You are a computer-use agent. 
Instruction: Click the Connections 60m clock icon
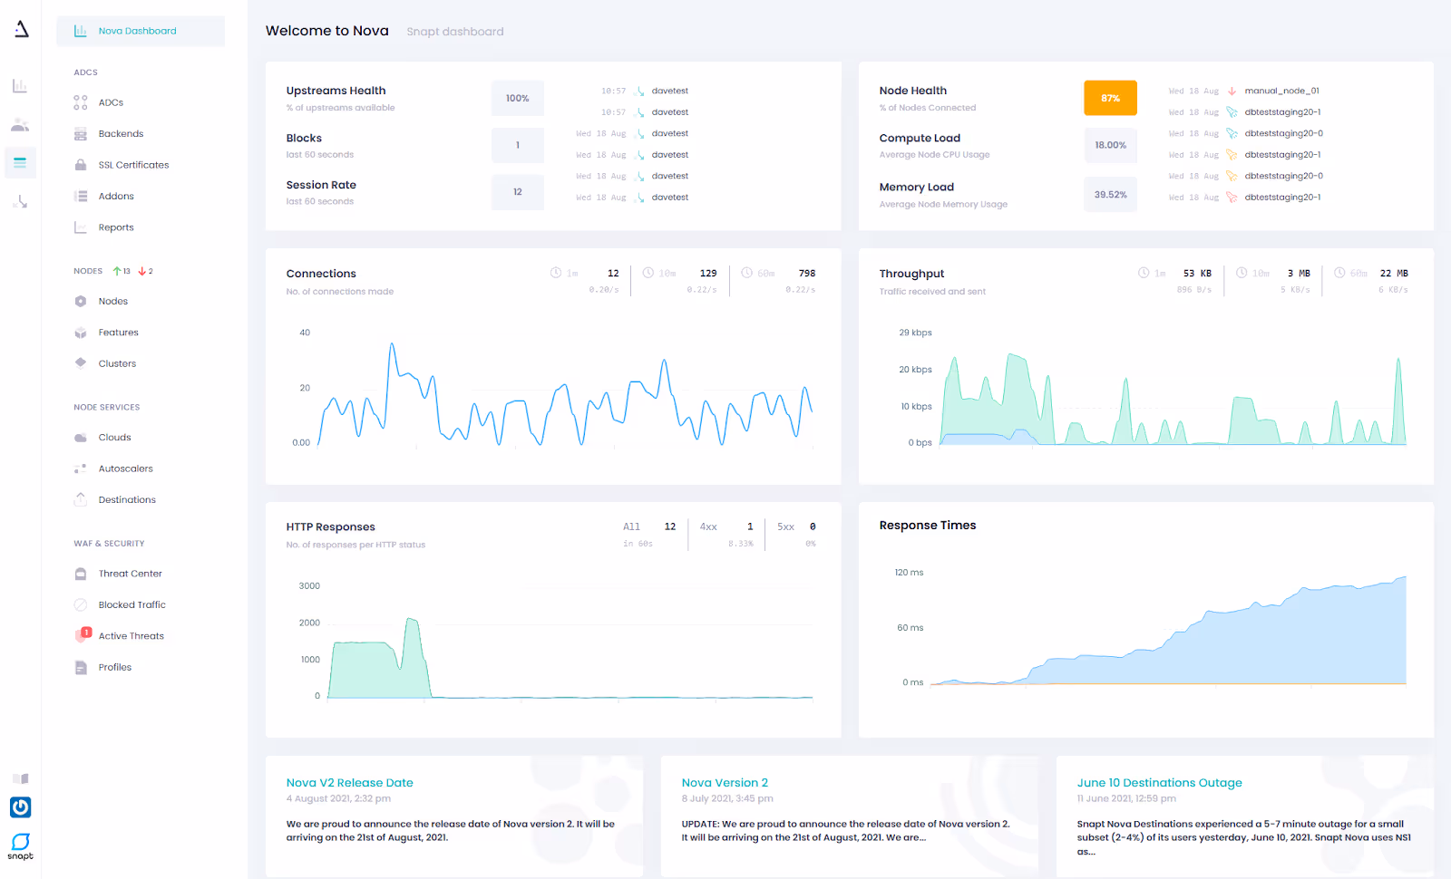(x=746, y=273)
